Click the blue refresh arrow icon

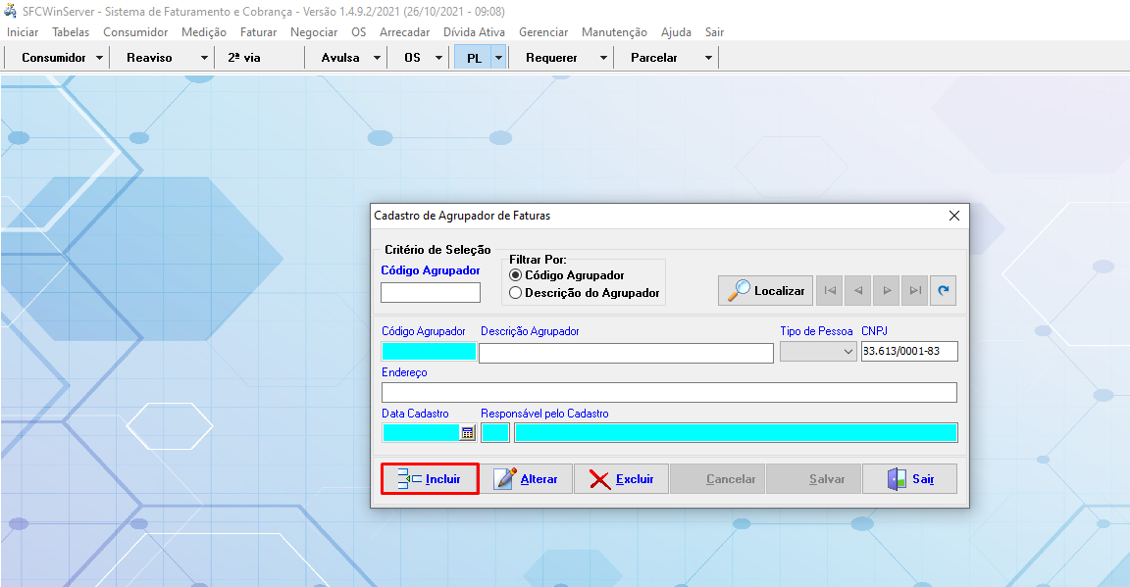(943, 290)
